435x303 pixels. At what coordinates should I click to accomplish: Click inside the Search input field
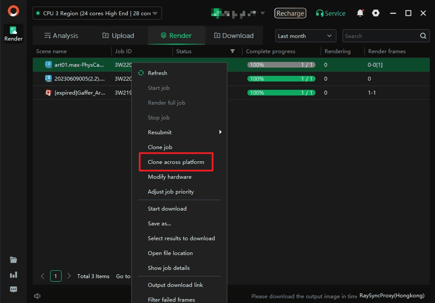coord(379,36)
